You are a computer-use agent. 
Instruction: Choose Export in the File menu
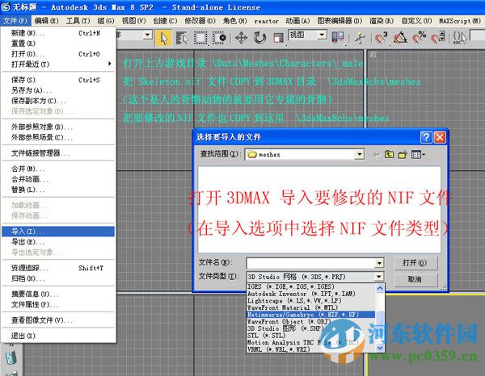[58, 242]
